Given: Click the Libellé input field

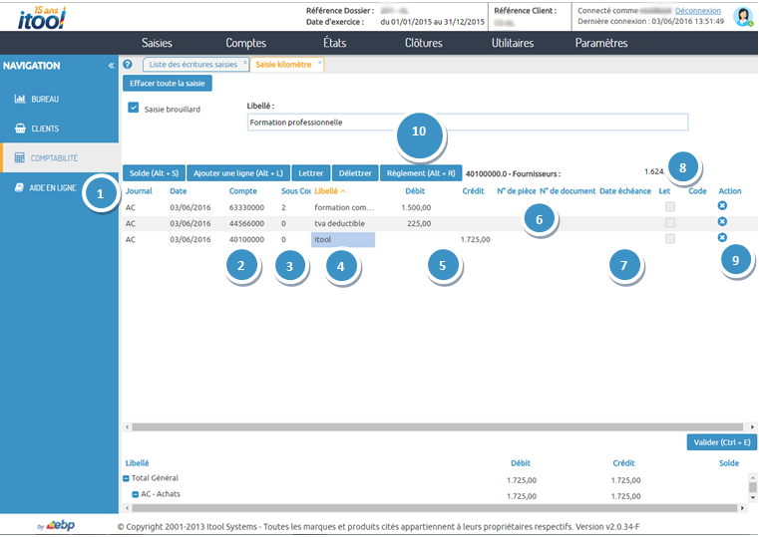Looking at the screenshot, I should point(467,123).
